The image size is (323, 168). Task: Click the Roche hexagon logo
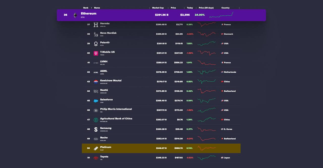[96, 139]
